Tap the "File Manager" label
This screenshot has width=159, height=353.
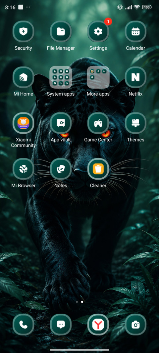click(x=61, y=48)
